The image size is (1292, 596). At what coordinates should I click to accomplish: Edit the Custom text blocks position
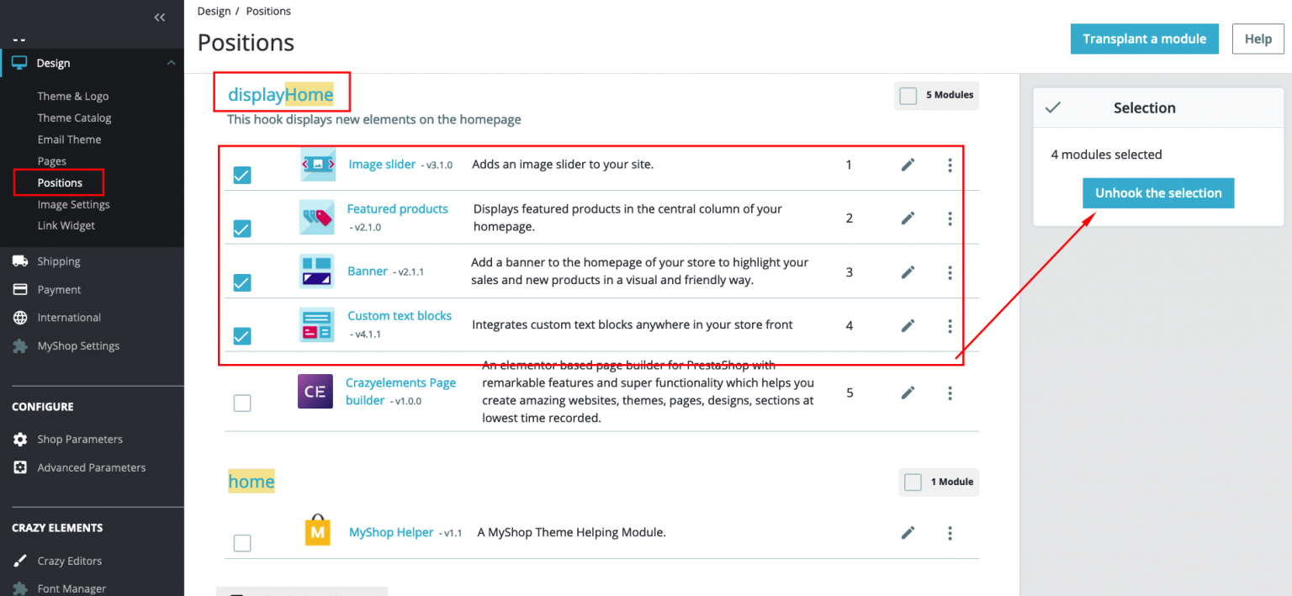pyautogui.click(x=908, y=325)
